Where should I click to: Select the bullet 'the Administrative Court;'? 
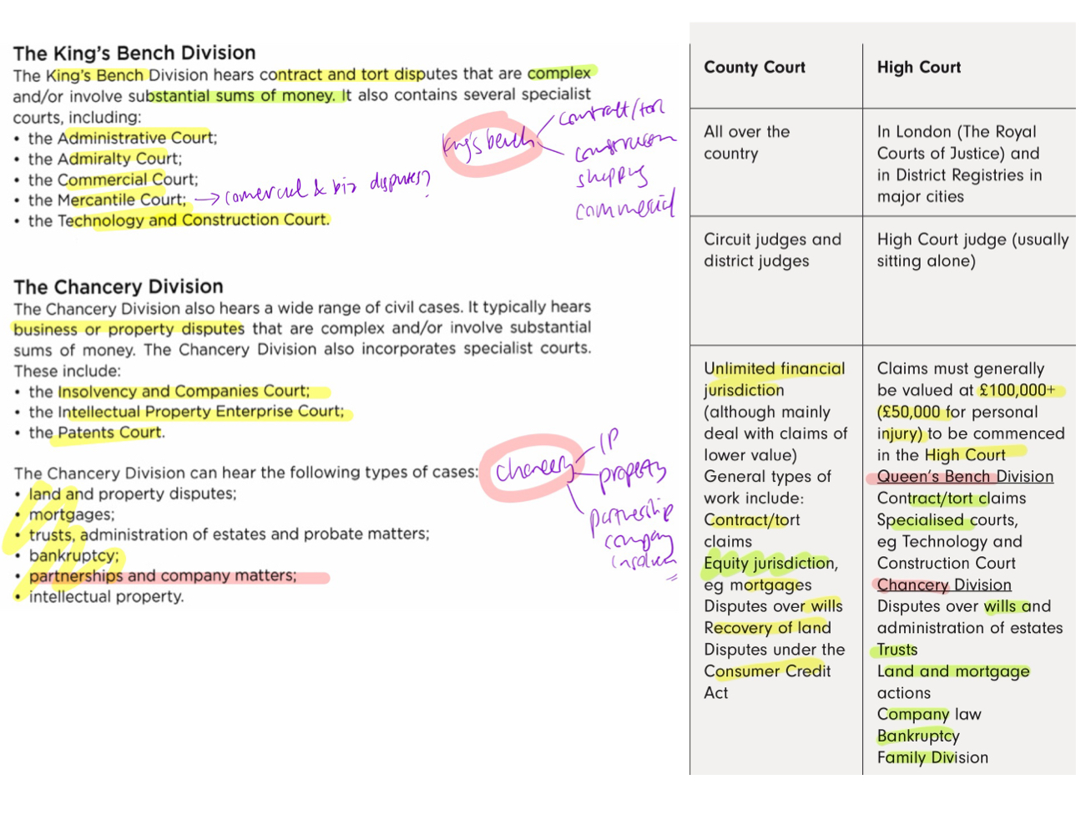pyautogui.click(x=123, y=138)
